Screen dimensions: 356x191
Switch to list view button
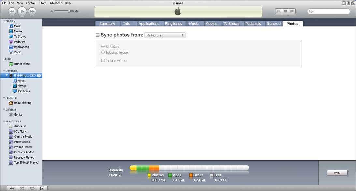point(278,11)
